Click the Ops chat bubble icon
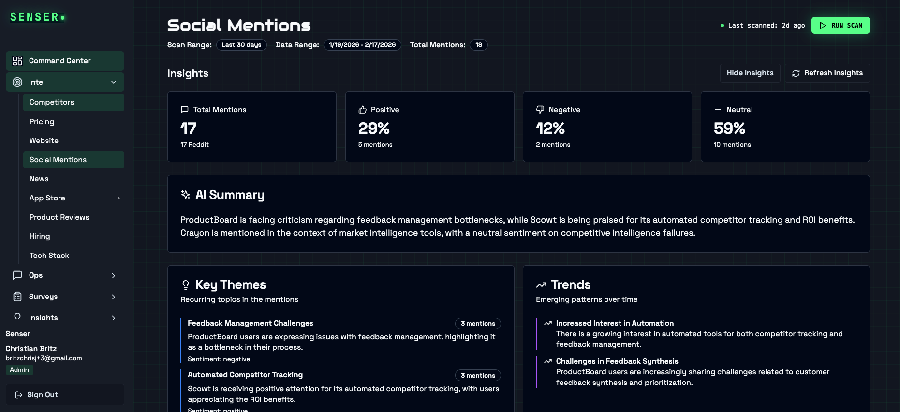Viewport: 900px width, 412px height. pos(17,275)
